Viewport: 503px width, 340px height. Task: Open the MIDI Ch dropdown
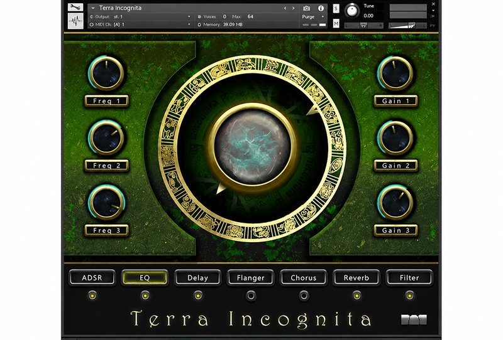click(189, 24)
